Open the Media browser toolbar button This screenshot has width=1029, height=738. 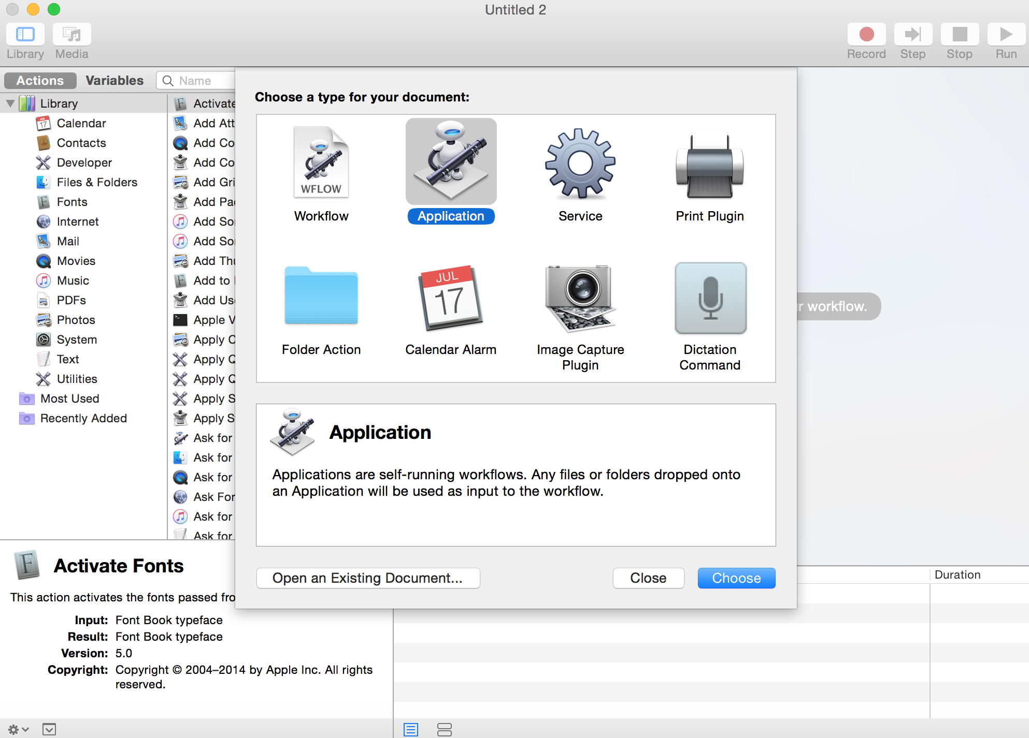click(x=72, y=34)
